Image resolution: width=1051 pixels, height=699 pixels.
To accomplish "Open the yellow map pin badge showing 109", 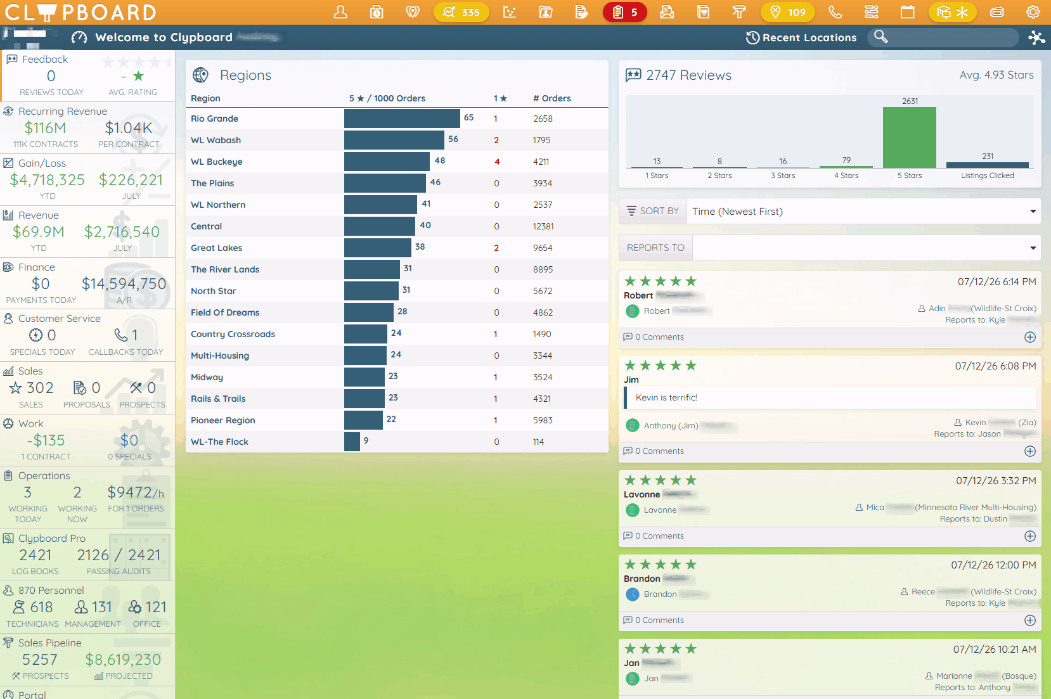I will 788,12.
